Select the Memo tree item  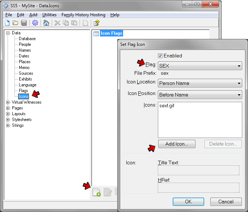click(x=24, y=68)
